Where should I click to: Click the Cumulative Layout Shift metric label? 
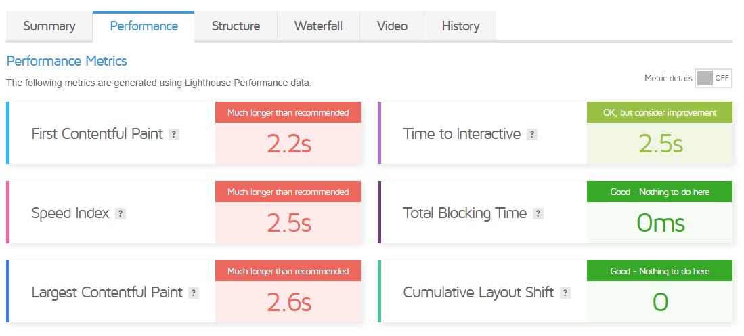tap(478, 293)
